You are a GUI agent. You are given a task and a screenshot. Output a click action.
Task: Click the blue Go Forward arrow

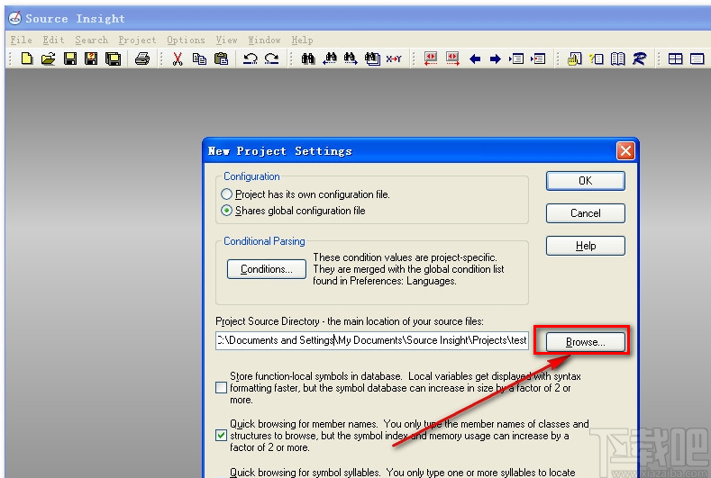495,59
